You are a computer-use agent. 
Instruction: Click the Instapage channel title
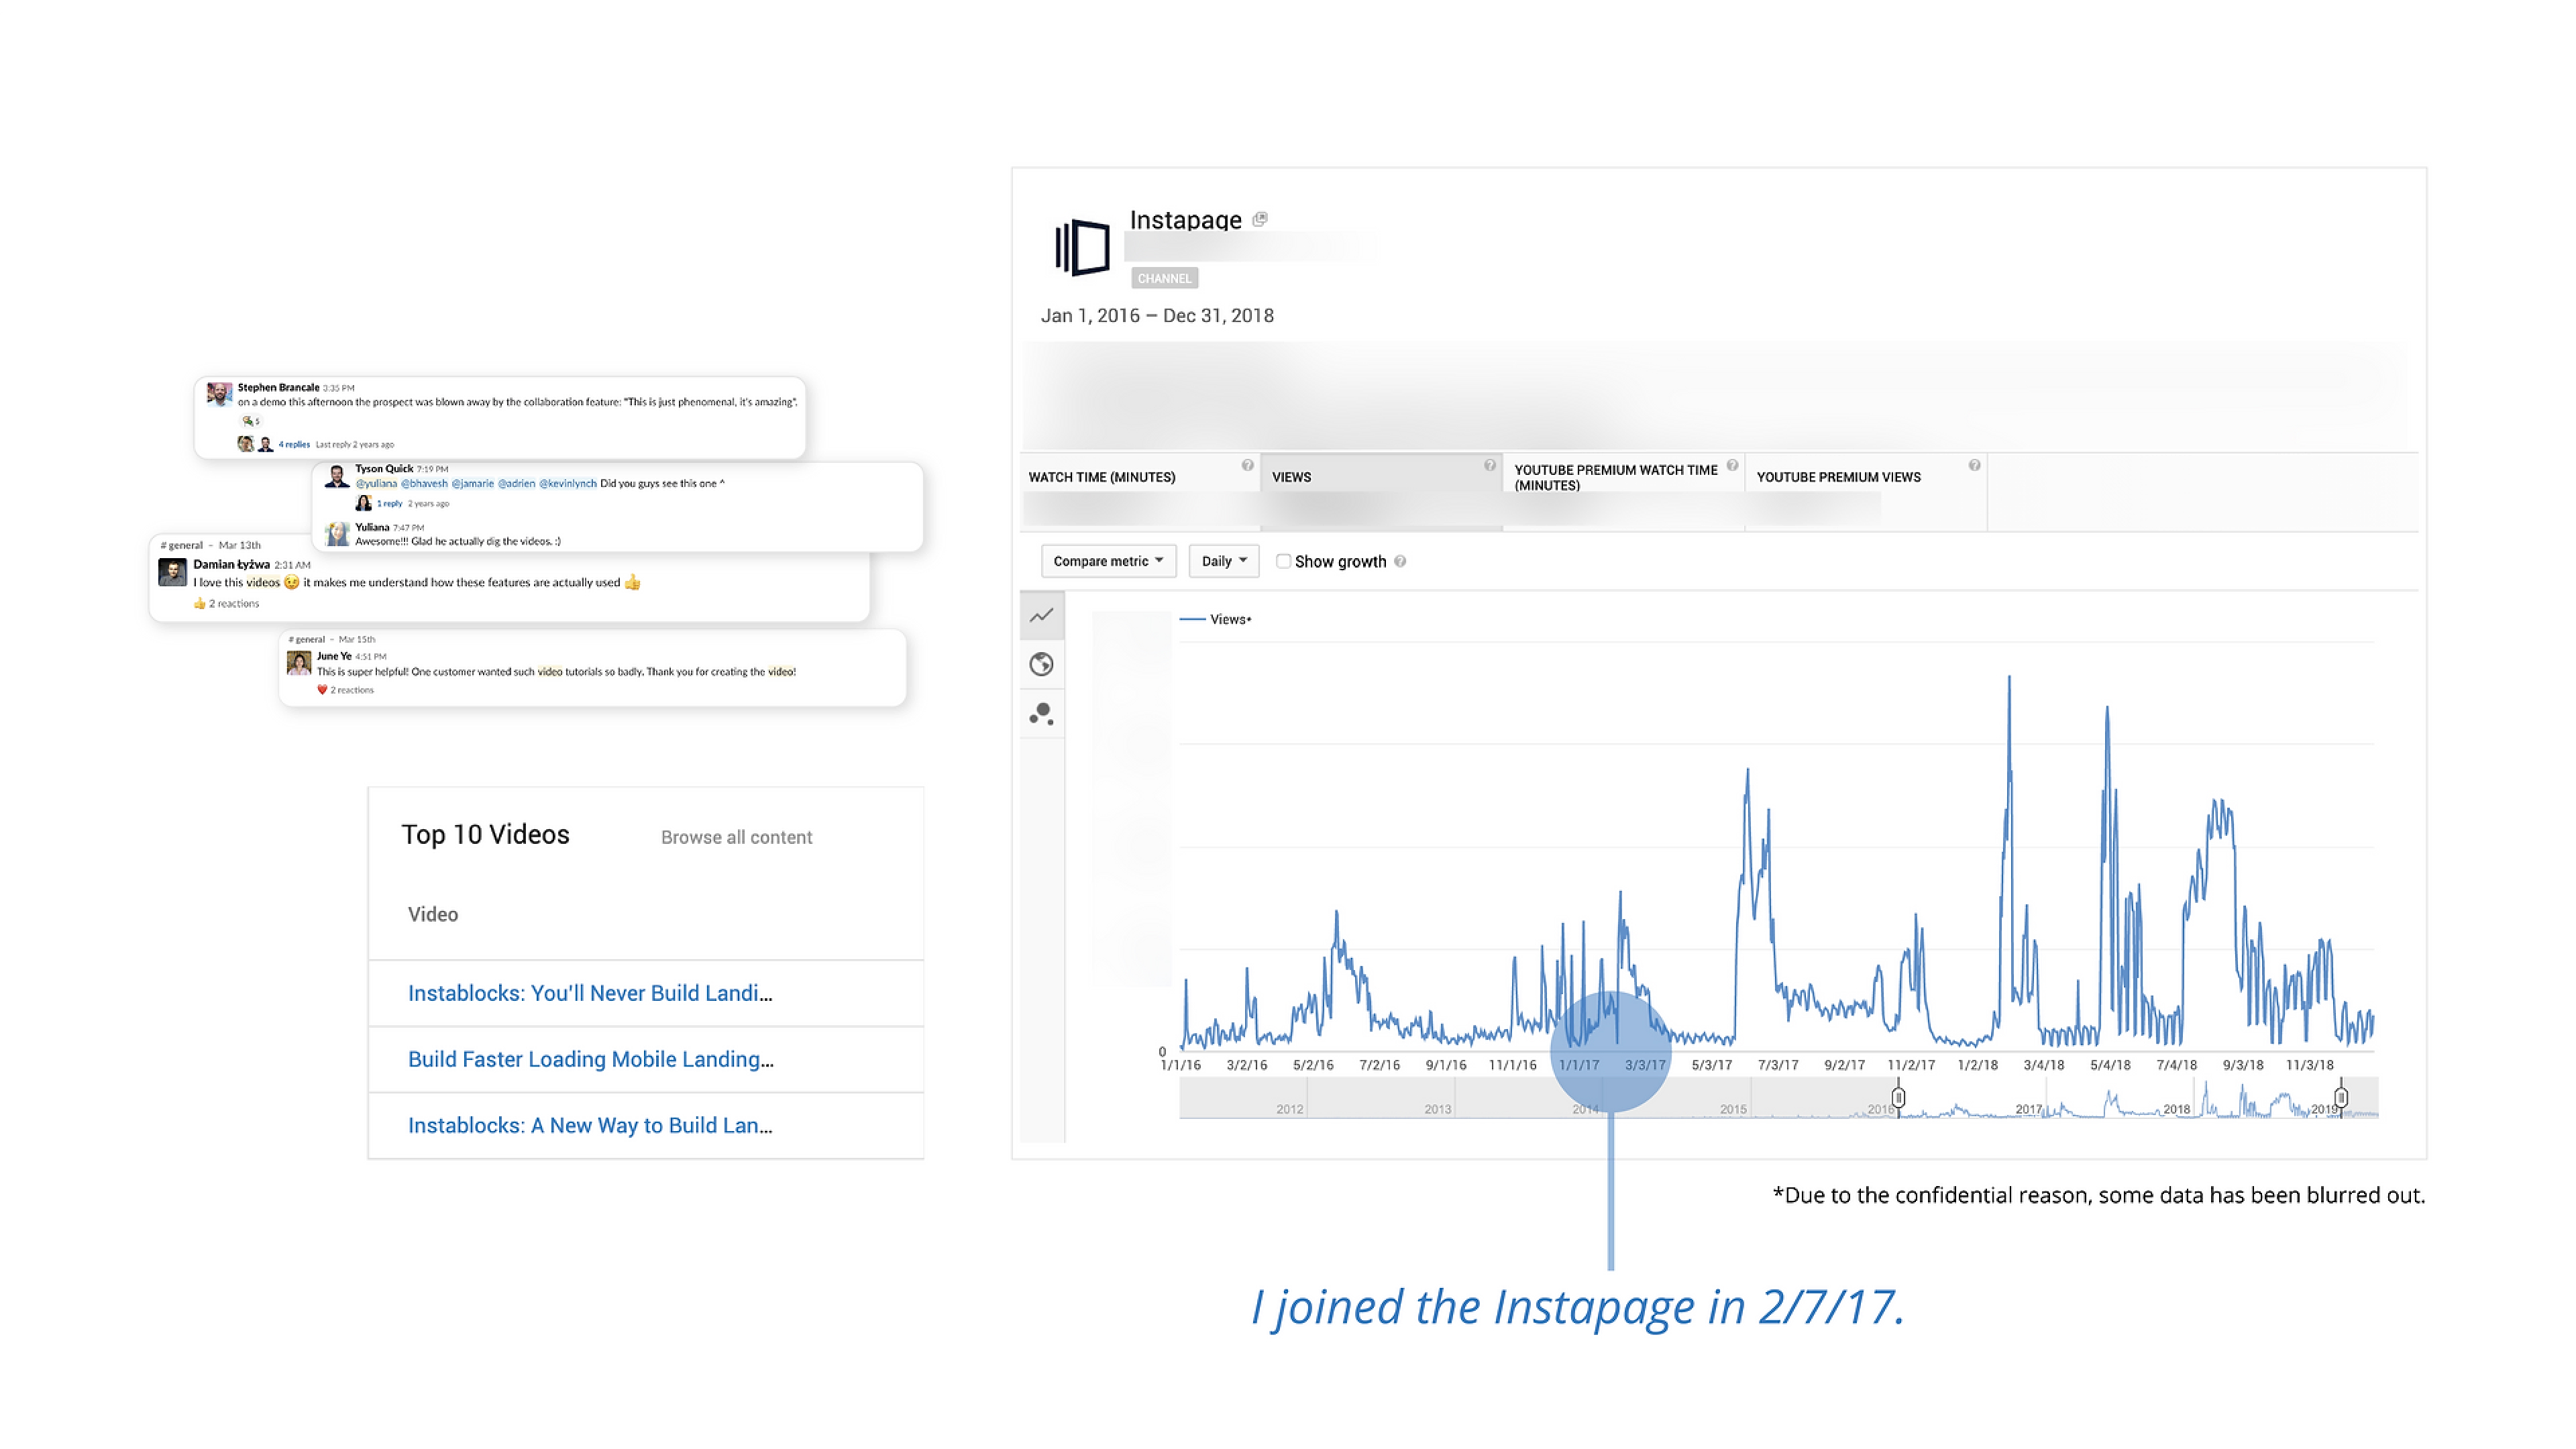pos(1185,220)
